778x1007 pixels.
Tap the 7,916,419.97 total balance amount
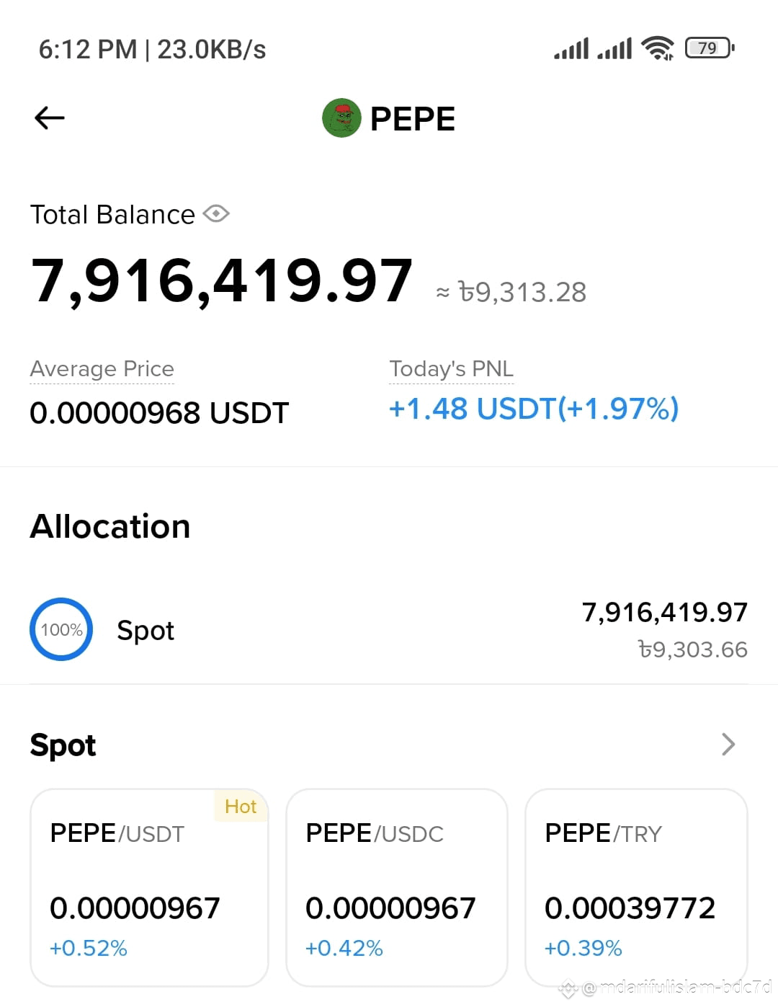(222, 280)
